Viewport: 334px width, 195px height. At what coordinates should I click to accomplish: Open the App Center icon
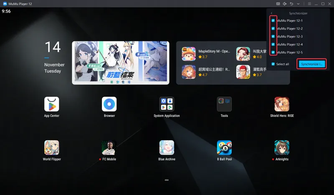click(51, 104)
